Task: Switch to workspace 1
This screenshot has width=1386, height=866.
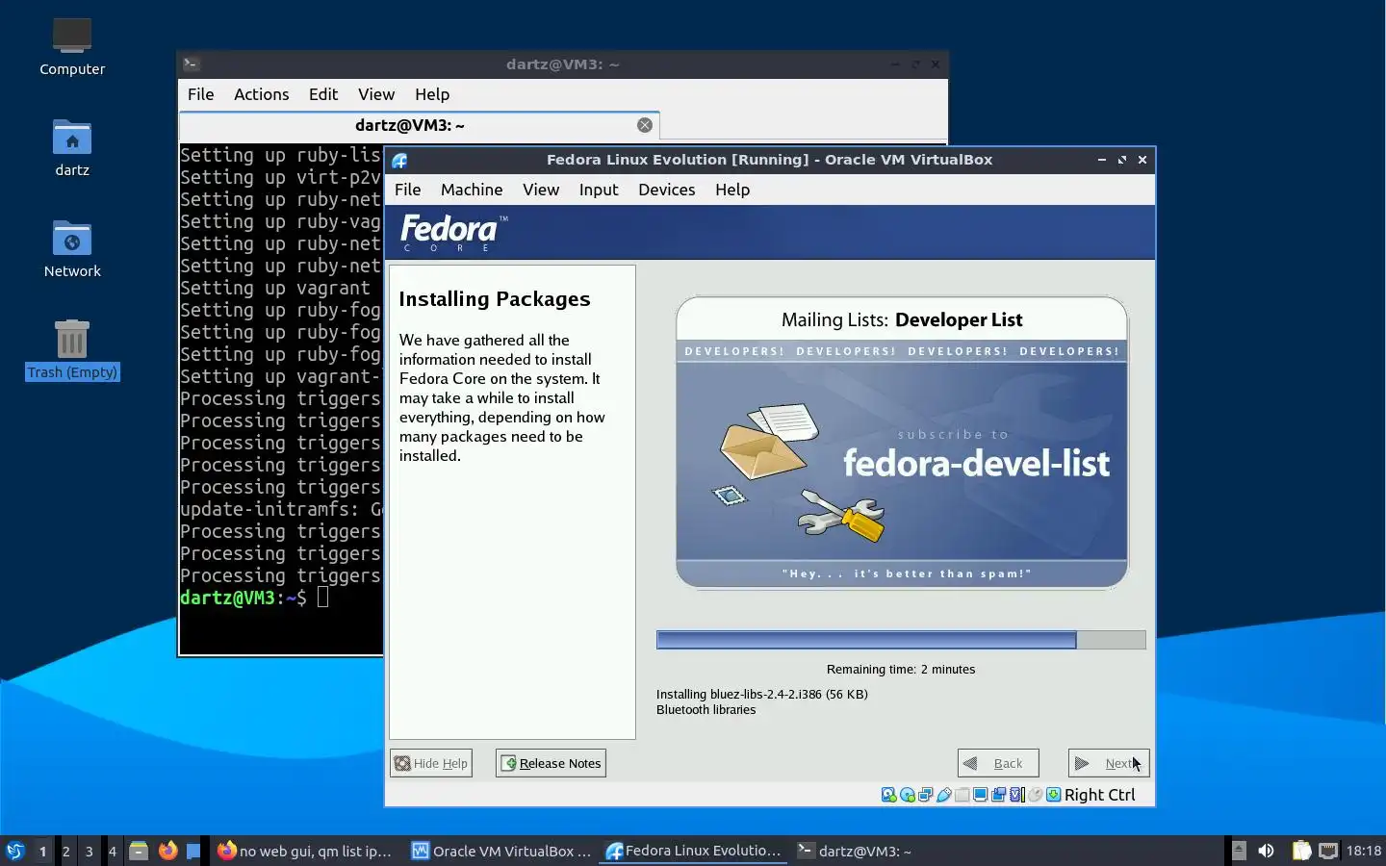Action: coord(42,851)
